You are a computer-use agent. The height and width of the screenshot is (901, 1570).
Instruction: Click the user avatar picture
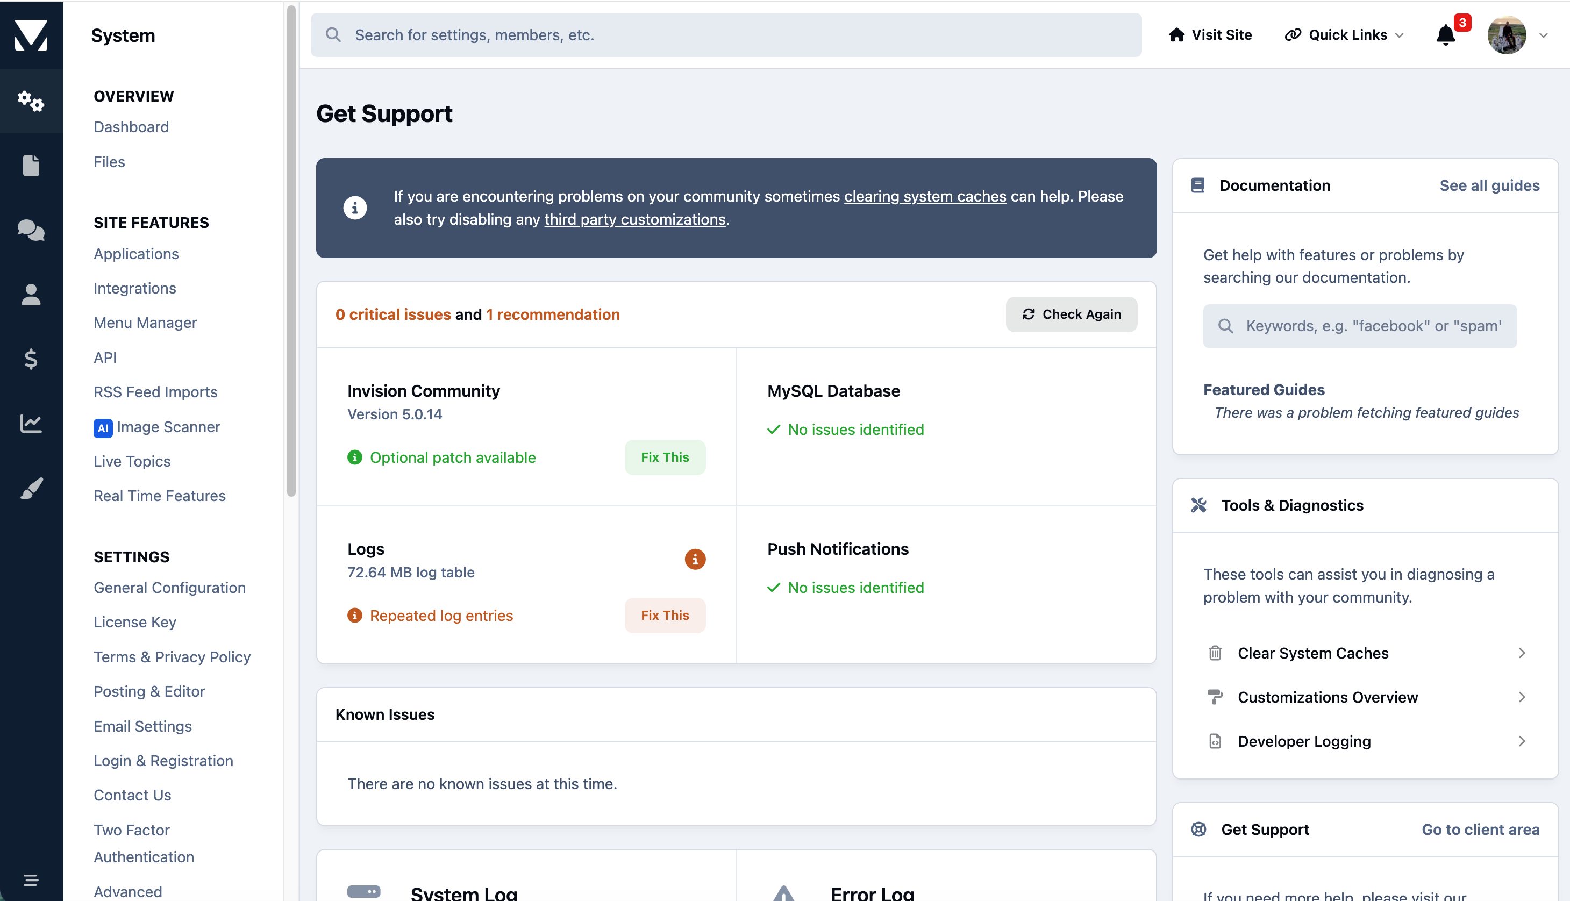click(1507, 35)
